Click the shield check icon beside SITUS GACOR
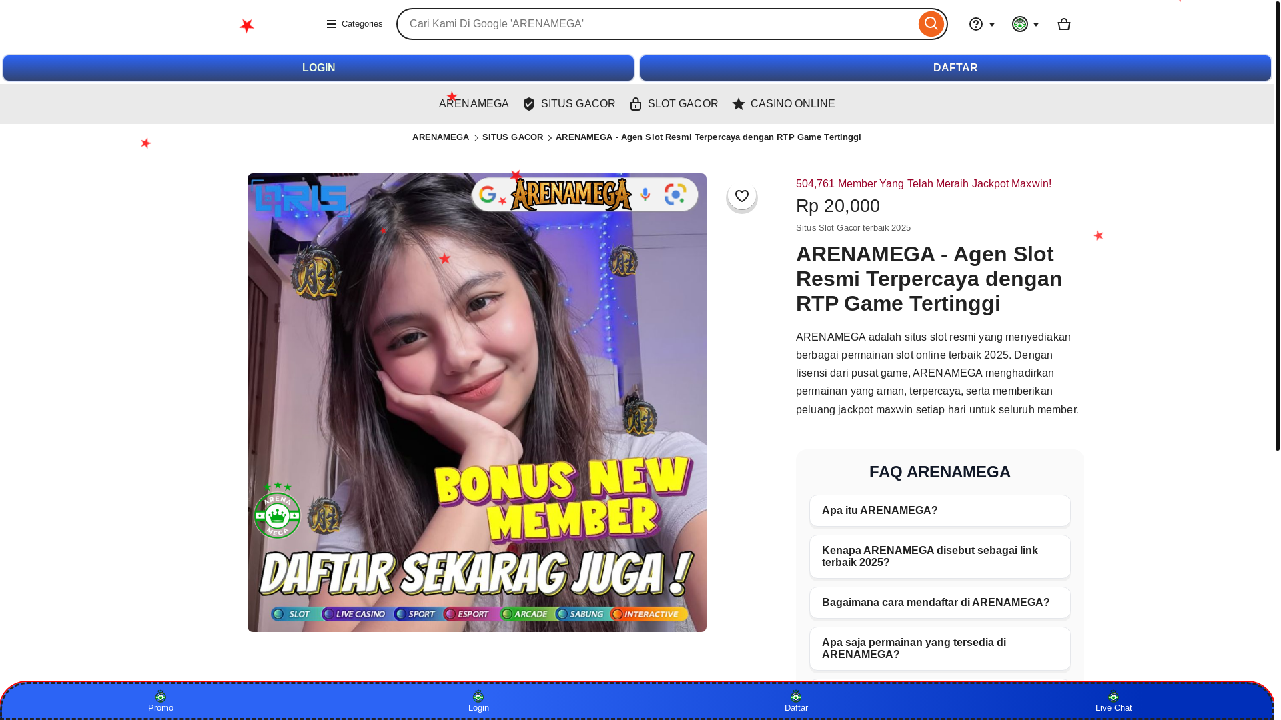Viewport: 1281px width, 720px height. tap(529, 104)
